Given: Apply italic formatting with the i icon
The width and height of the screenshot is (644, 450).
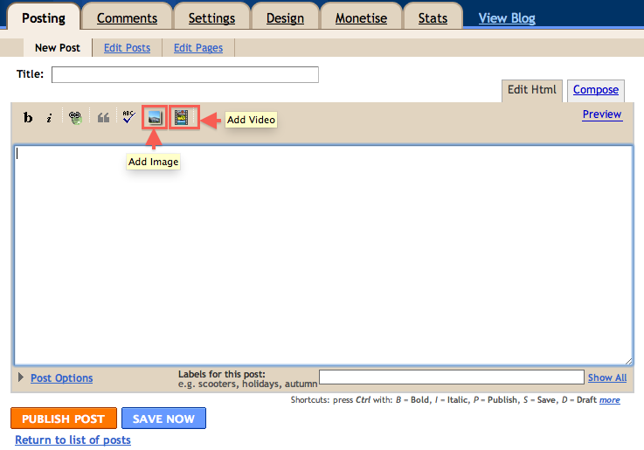Looking at the screenshot, I should (49, 118).
